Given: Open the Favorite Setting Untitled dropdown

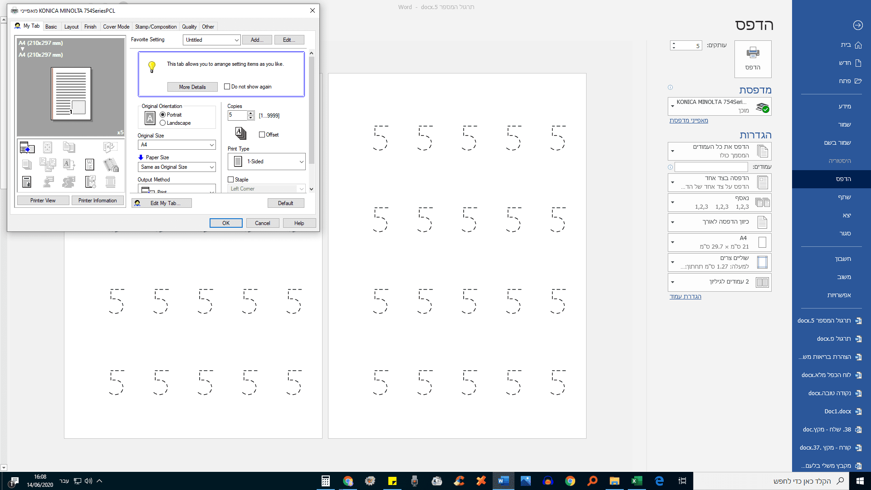Looking at the screenshot, I should [211, 40].
